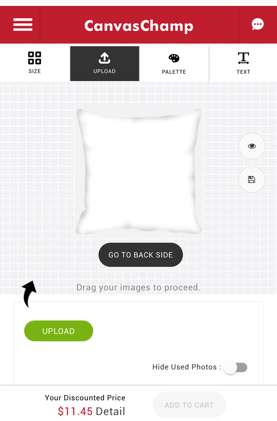
Task: Open the hamburger menu
Action: click(23, 25)
